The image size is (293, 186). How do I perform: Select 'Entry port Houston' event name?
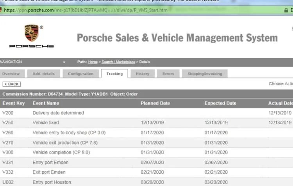point(52,182)
